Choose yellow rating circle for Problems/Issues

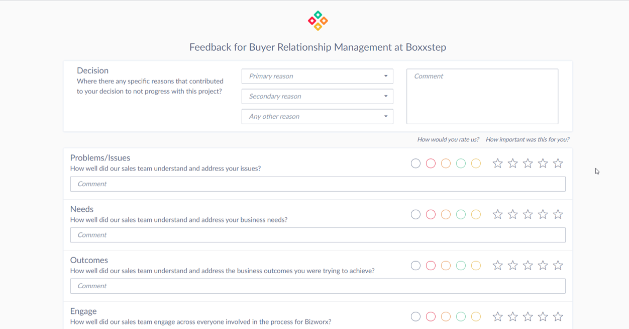[476, 163]
